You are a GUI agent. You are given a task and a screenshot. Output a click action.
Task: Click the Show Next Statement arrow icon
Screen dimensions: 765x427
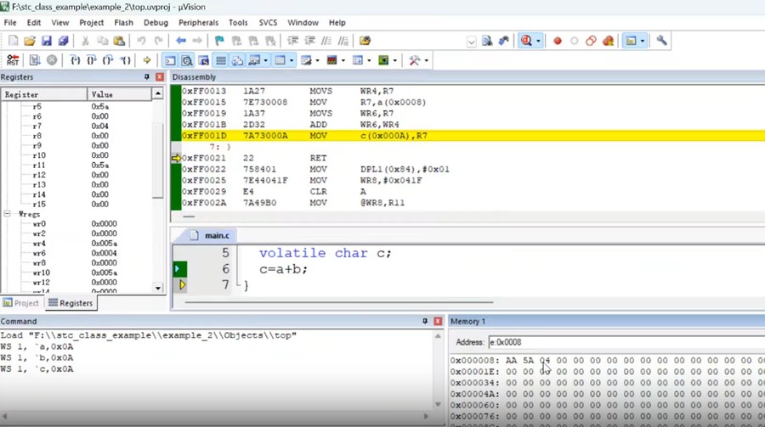(x=147, y=60)
